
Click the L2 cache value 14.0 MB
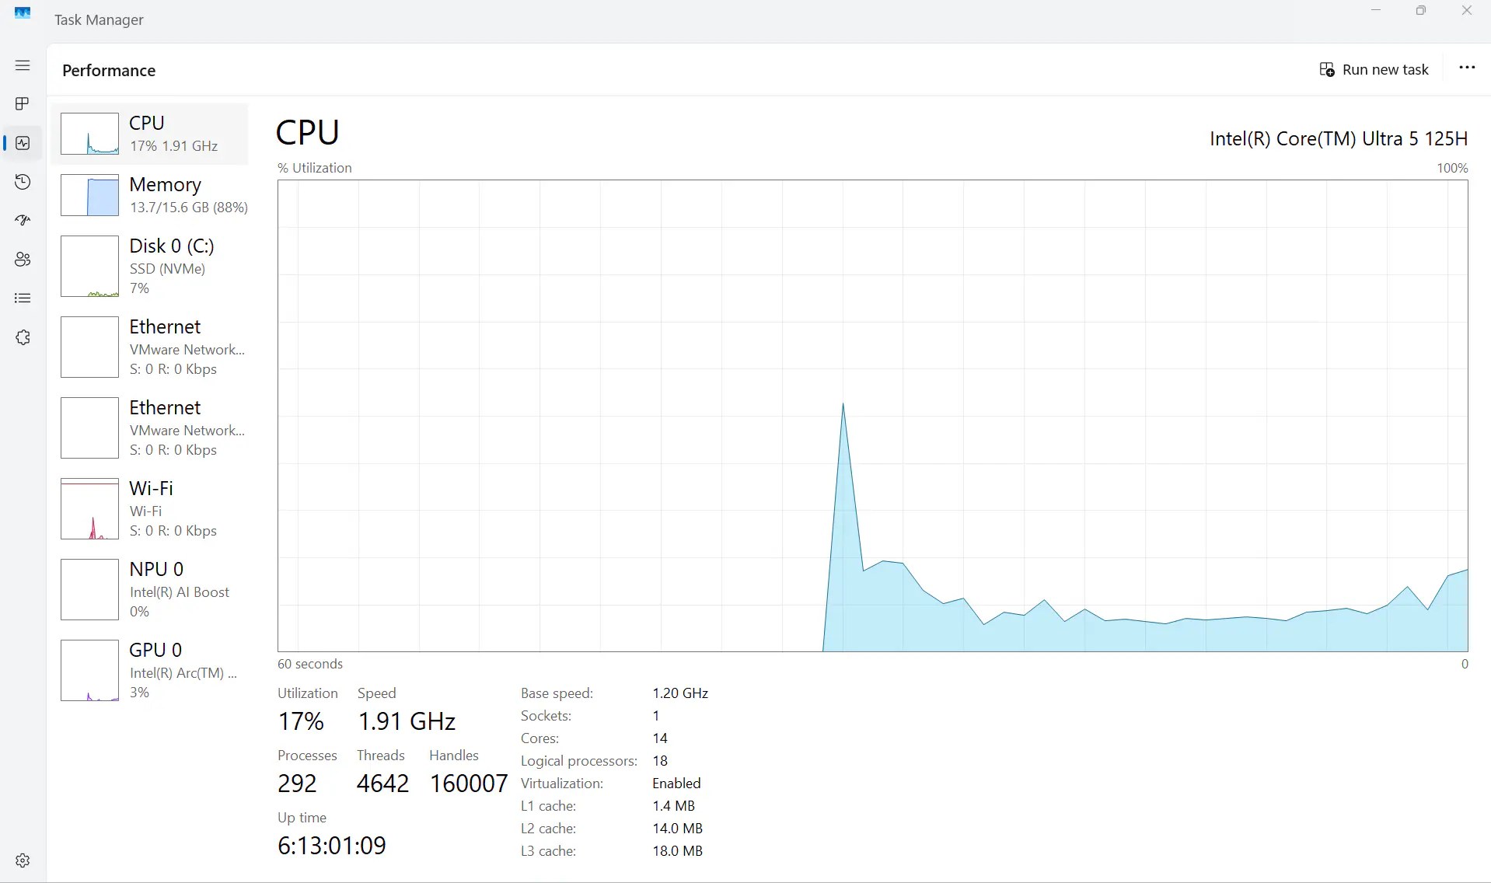point(677,829)
